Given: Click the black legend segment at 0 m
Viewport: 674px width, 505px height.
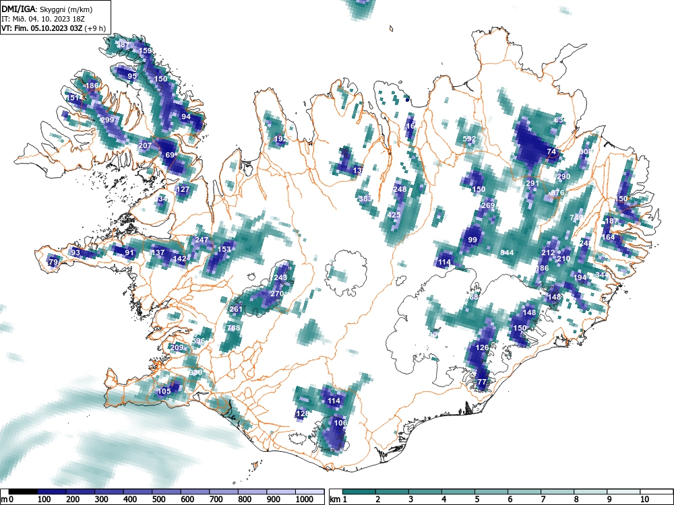Looking at the screenshot, I should pos(23,492).
